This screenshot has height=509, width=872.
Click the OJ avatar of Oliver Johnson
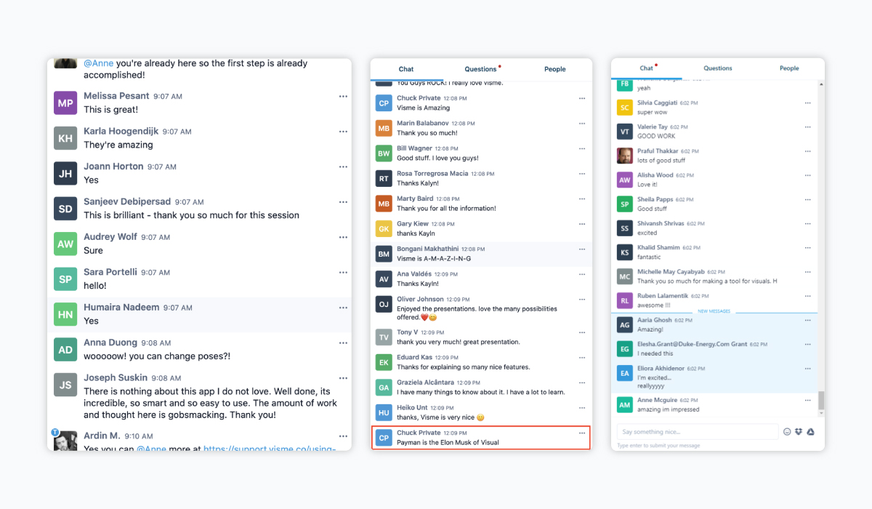384,304
